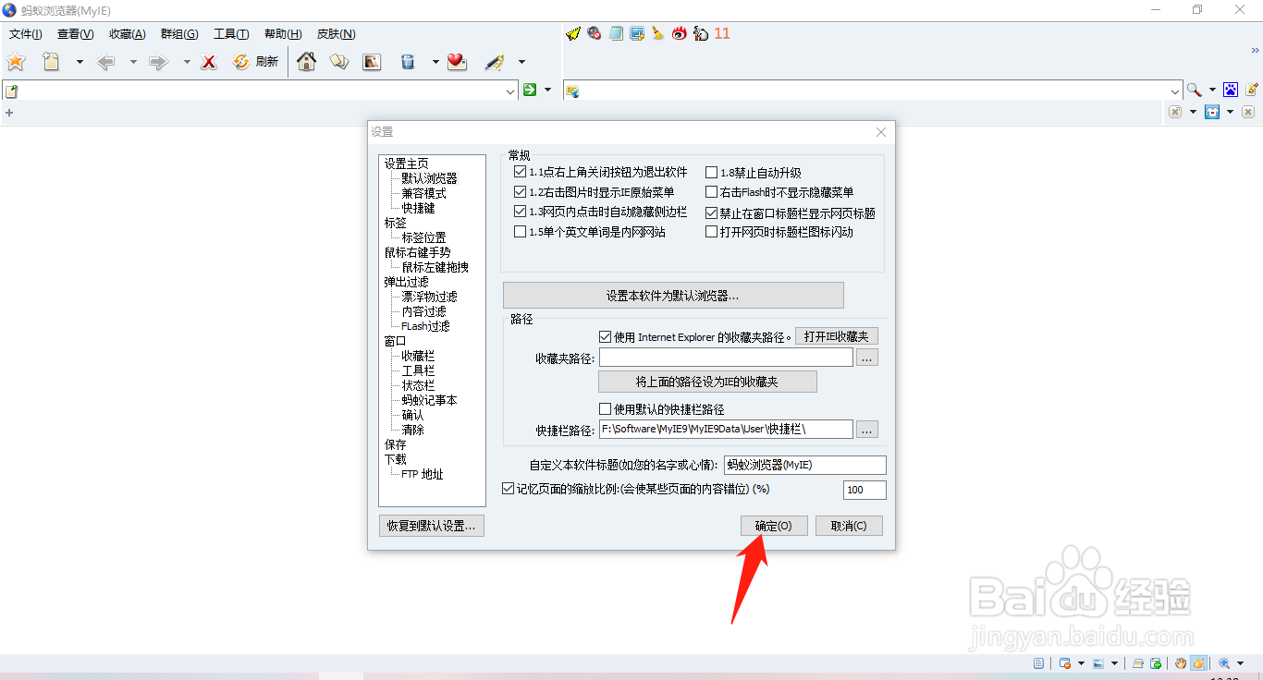Open the 查看(V) menu
This screenshot has width=1263, height=680.
tap(76, 34)
